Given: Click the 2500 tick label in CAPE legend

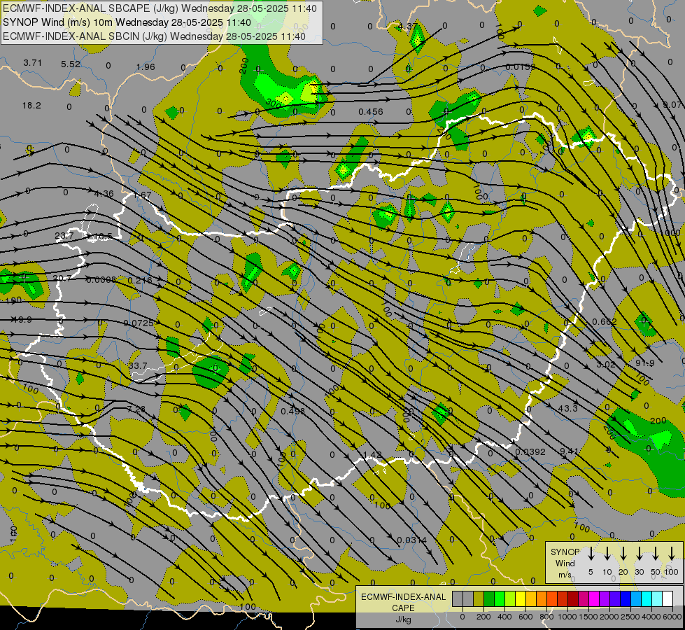Looking at the screenshot, I should pos(630,617).
